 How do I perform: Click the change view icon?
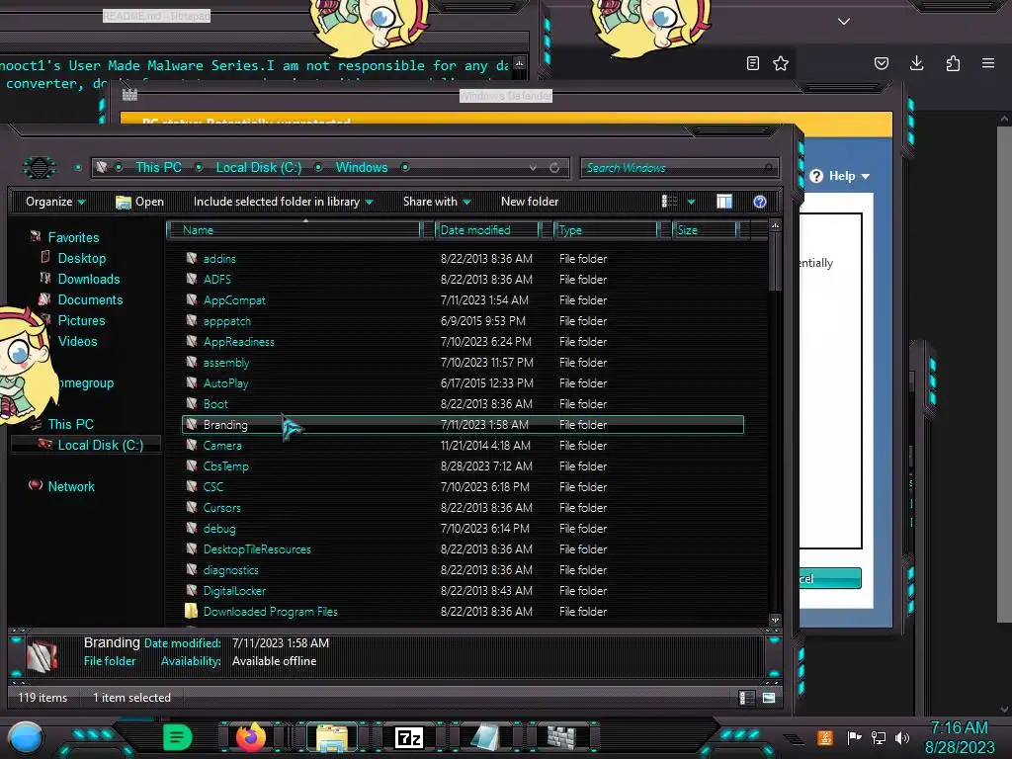coord(669,202)
